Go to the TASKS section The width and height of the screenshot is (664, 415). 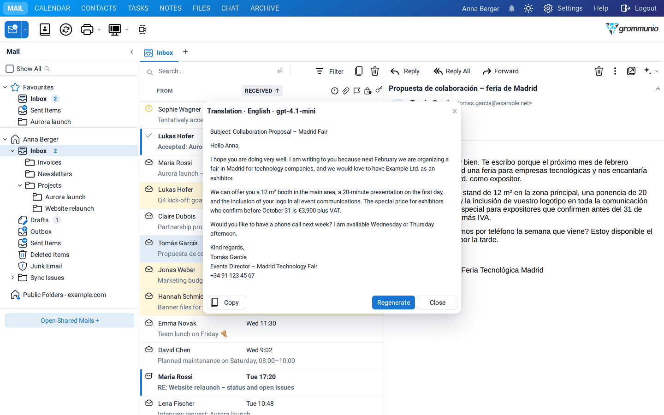pos(138,8)
